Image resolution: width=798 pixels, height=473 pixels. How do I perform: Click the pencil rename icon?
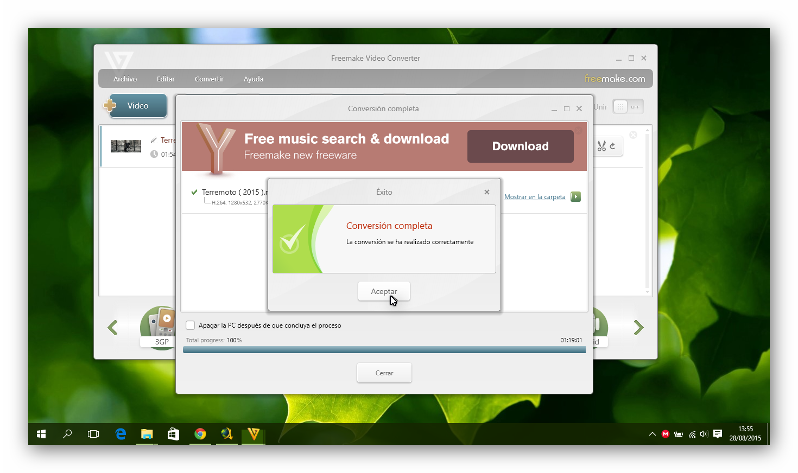coord(154,140)
